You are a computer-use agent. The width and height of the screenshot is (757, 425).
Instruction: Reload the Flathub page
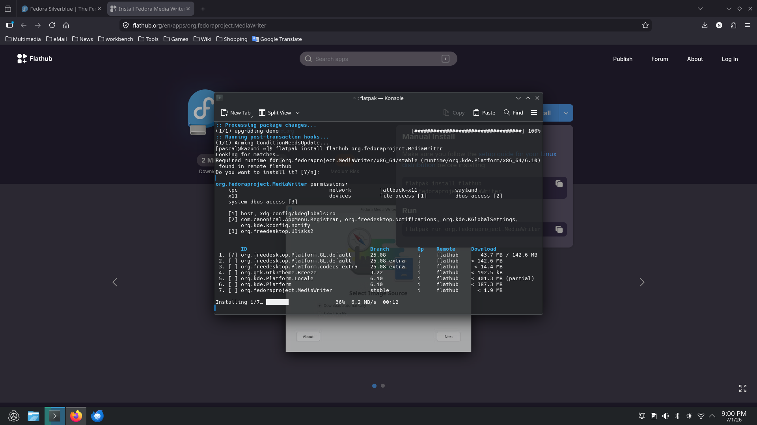[x=52, y=25]
